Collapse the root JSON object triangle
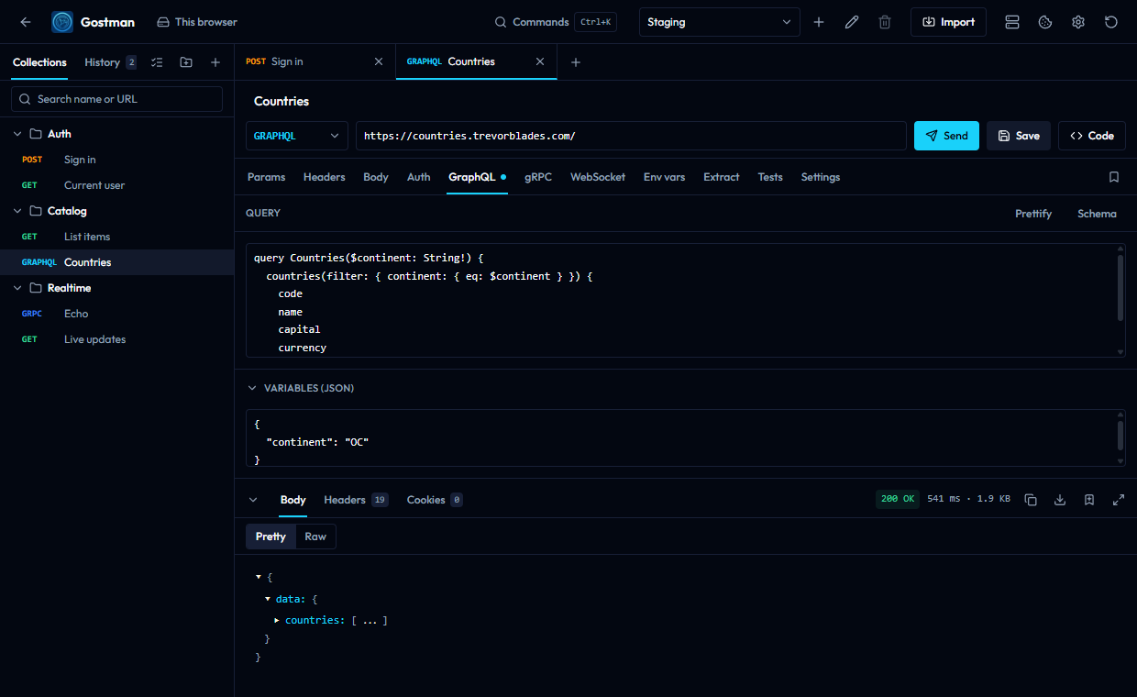Screen dimensions: 1137x697 point(259,577)
